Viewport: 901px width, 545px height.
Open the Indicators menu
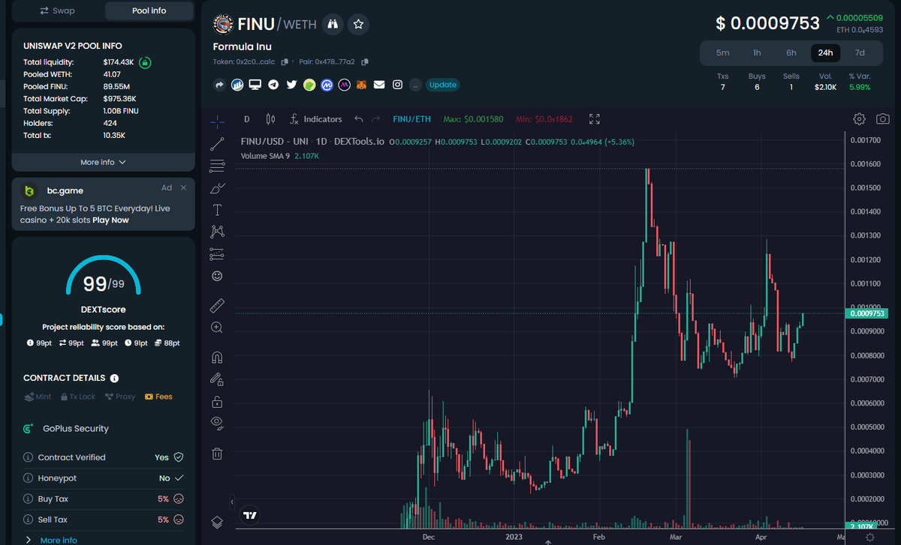316,119
